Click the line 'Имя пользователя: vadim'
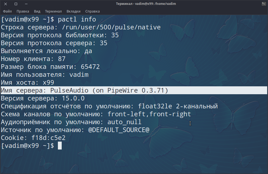 click(45, 75)
